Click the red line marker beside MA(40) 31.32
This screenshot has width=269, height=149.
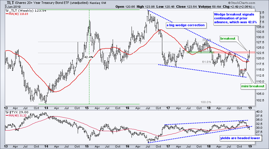pos(7,115)
